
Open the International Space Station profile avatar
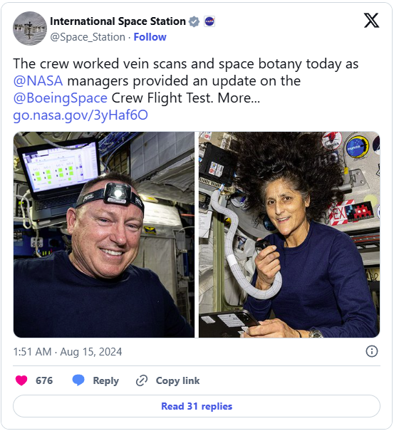point(30,28)
